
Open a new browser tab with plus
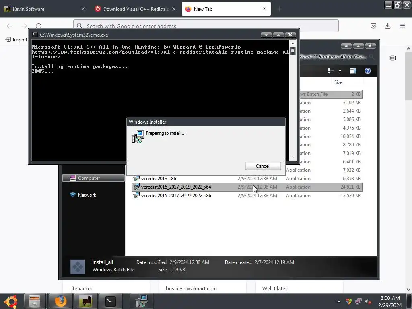279,9
